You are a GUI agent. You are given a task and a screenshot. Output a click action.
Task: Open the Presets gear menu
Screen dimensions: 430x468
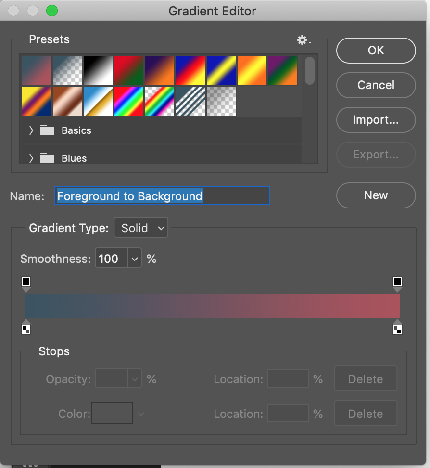pyautogui.click(x=304, y=40)
